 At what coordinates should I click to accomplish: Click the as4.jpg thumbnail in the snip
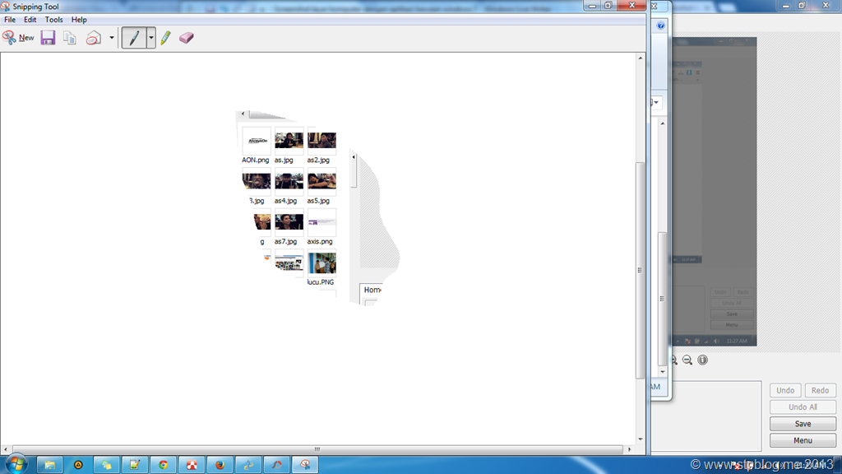(x=289, y=182)
